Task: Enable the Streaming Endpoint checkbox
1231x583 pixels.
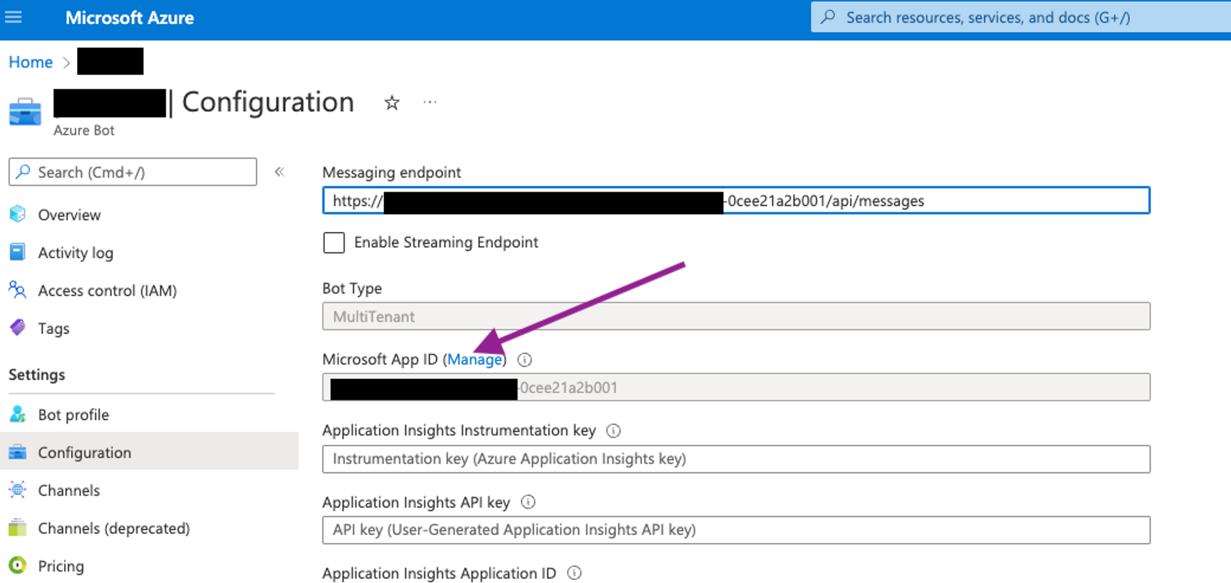Action: 334,242
